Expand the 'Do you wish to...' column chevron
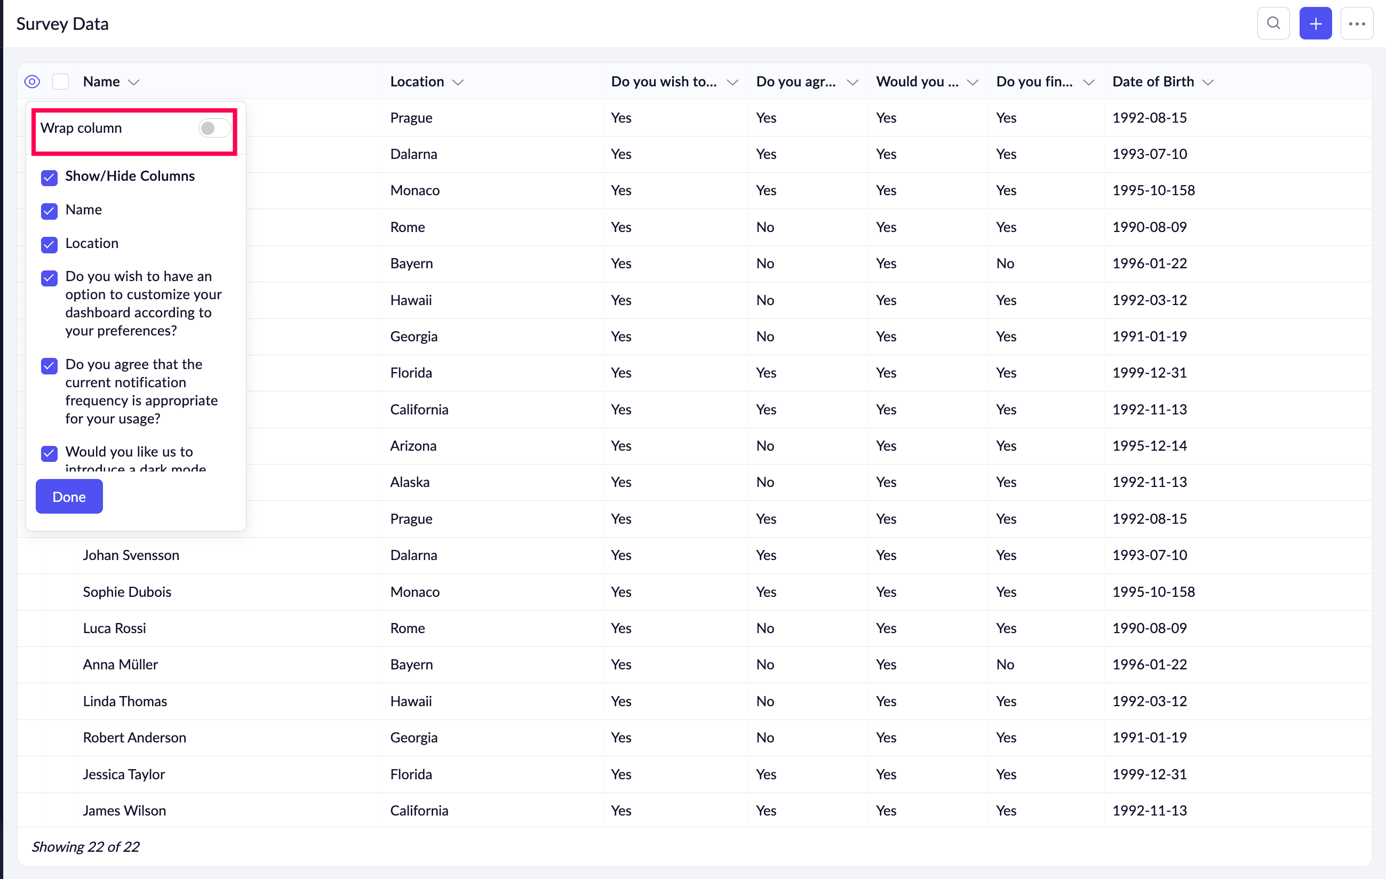The height and width of the screenshot is (879, 1386). click(x=732, y=82)
